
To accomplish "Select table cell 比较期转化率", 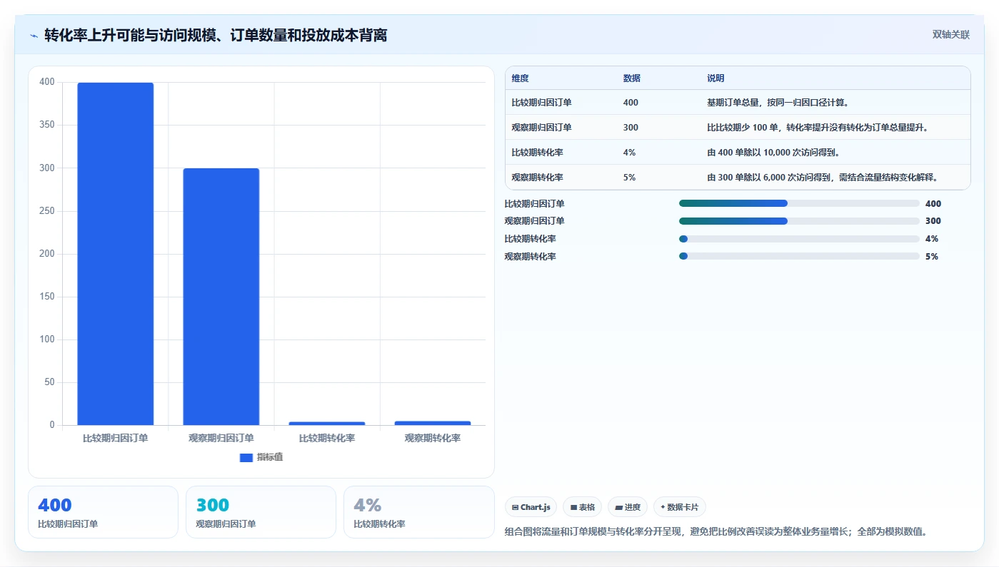I will coord(537,153).
